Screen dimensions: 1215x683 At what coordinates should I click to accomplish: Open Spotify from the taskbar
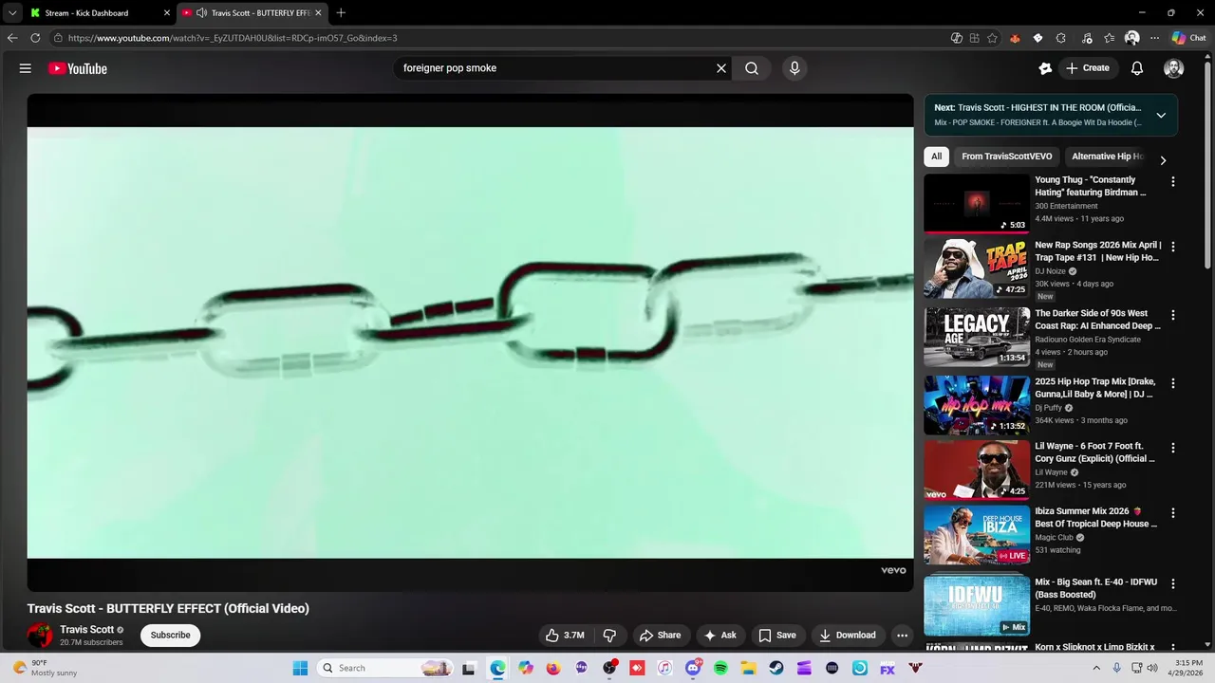click(x=720, y=668)
